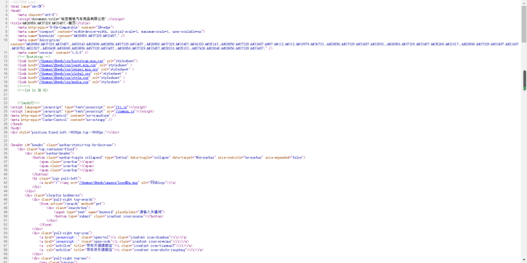Open the bootstrap.min.css stylesheet link
Screen dimensions: 527x263
(x=71, y=61)
